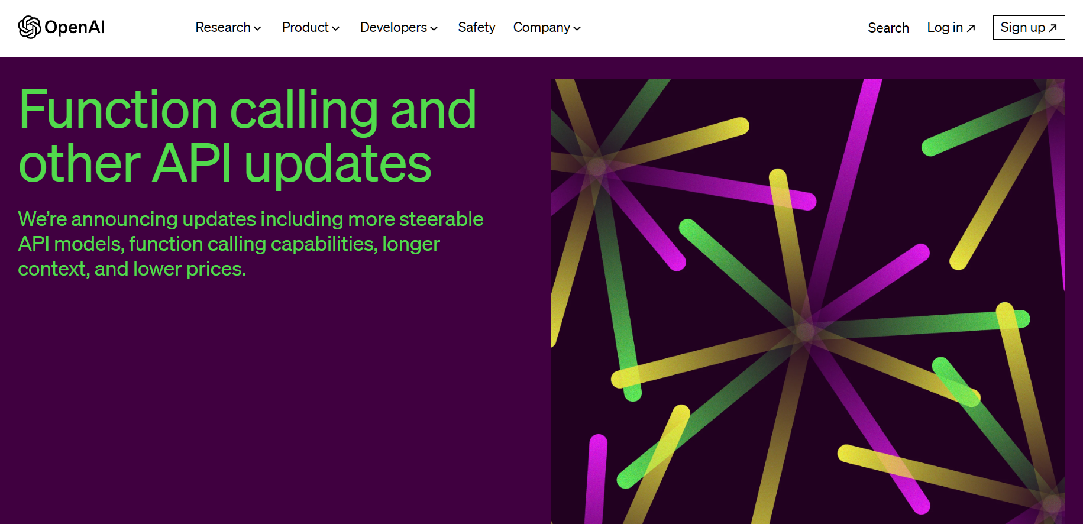Click the OpenAI knot logo icon
The width and height of the screenshot is (1083, 524).
point(29,27)
